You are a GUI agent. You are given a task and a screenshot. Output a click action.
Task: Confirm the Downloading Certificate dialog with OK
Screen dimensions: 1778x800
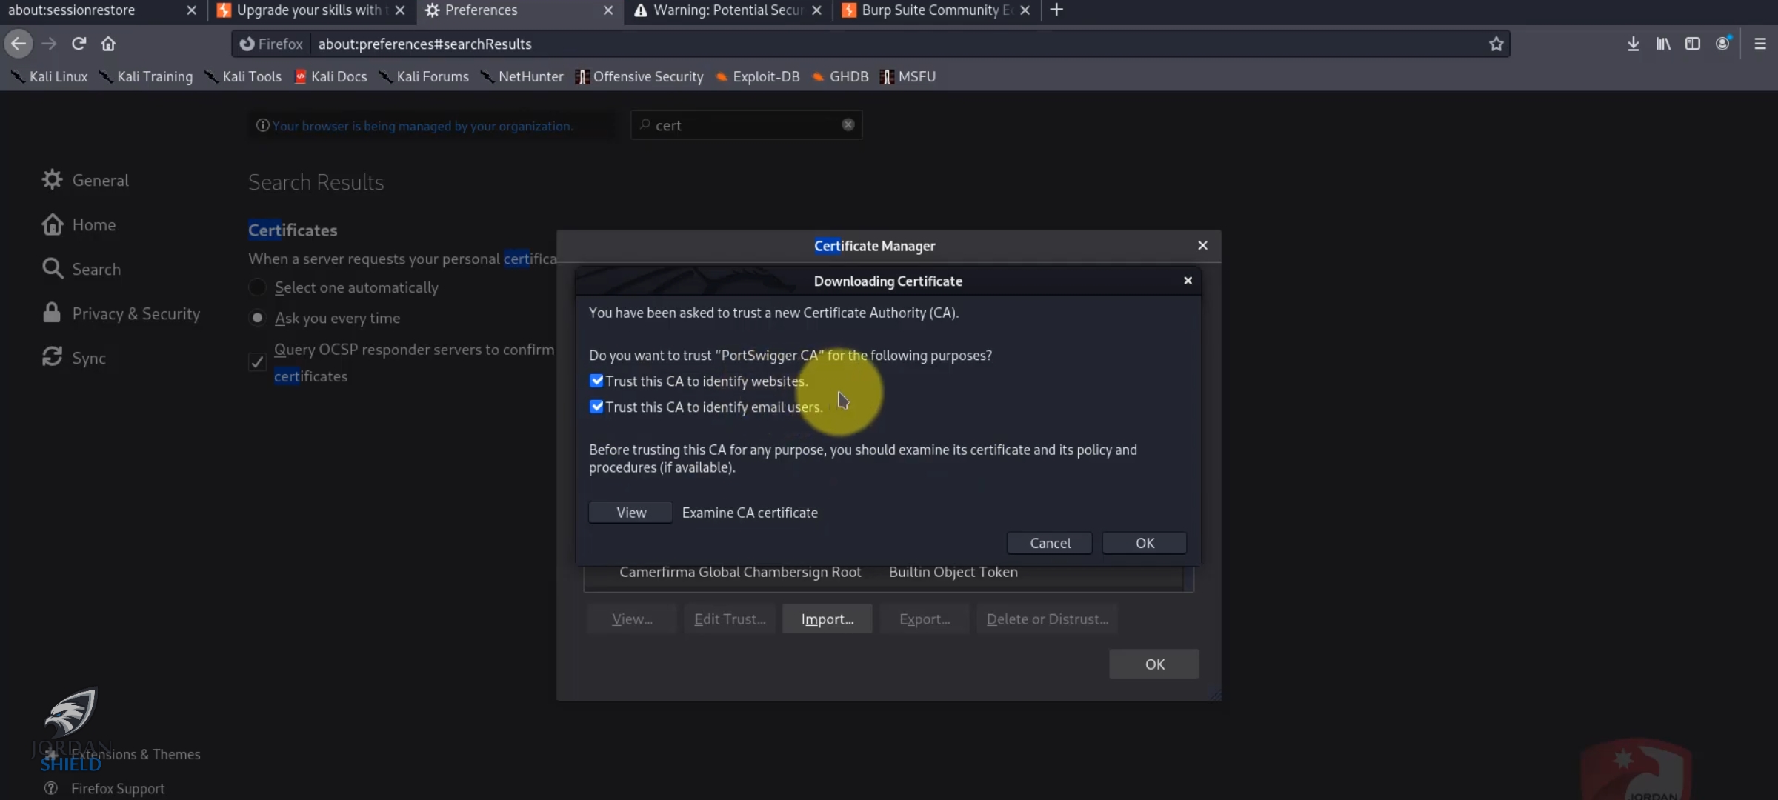tap(1145, 543)
